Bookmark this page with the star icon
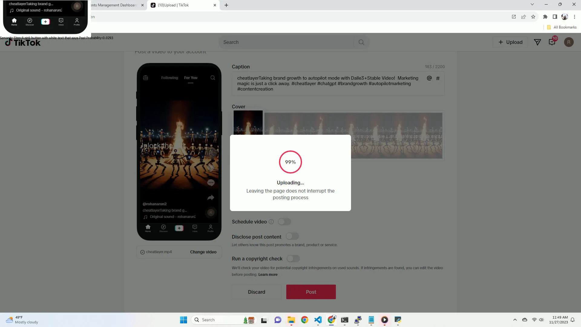The image size is (581, 327). click(x=533, y=17)
